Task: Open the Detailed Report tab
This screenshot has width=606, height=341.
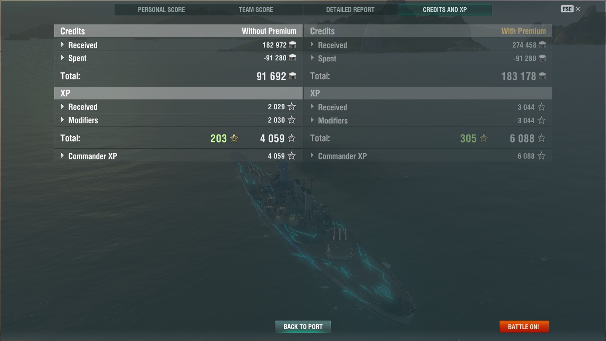Action: point(350,9)
